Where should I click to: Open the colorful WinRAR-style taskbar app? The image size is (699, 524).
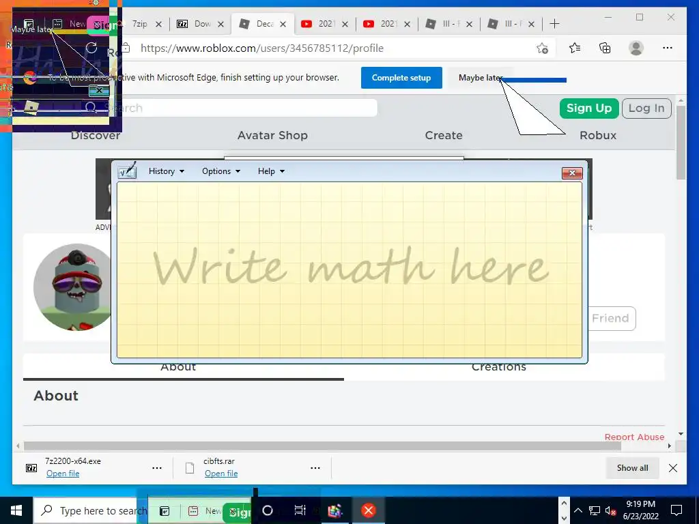[x=334, y=510]
